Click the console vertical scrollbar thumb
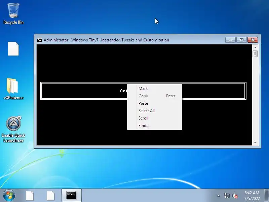Image resolution: width=269 pixels, height=202 pixels. point(255,54)
